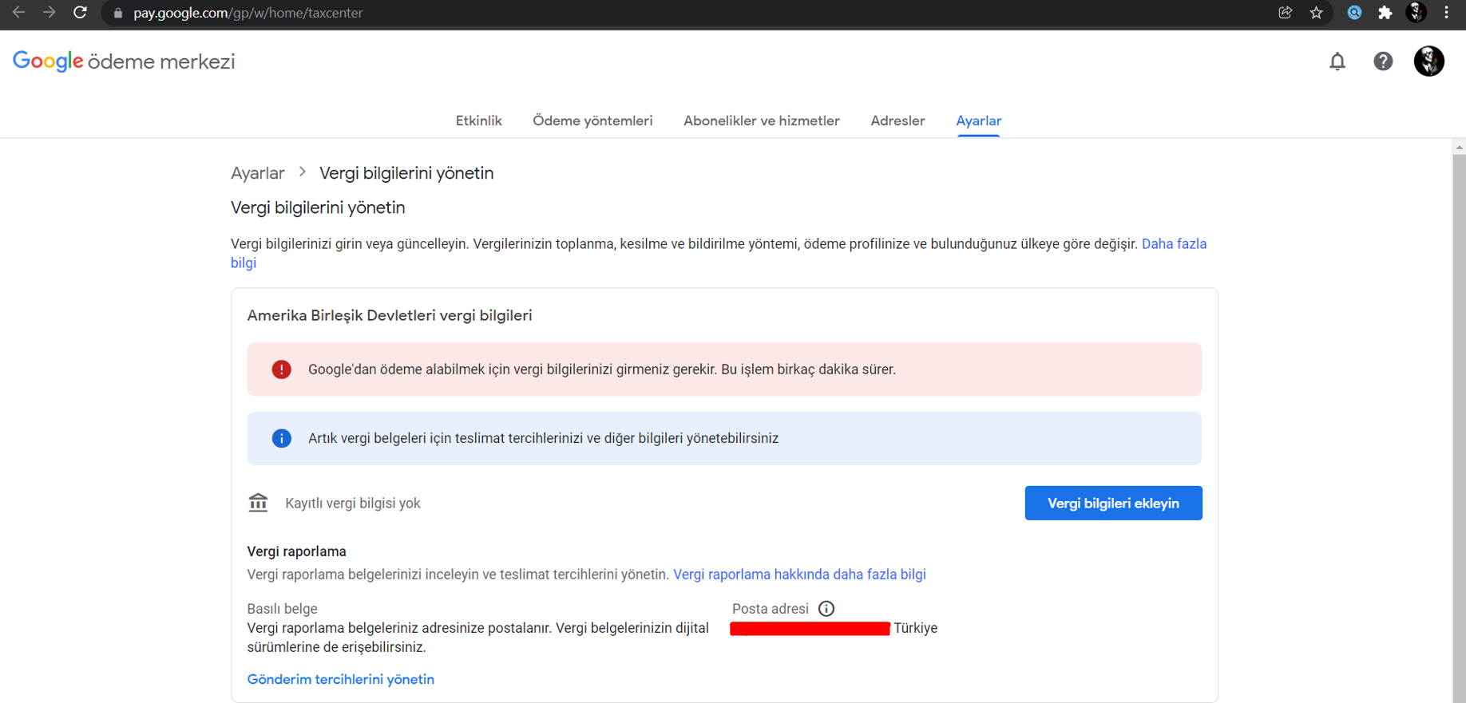The height and width of the screenshot is (703, 1466).
Task: Click Gönderim tercihlerini yönetin link
Action: (340, 679)
